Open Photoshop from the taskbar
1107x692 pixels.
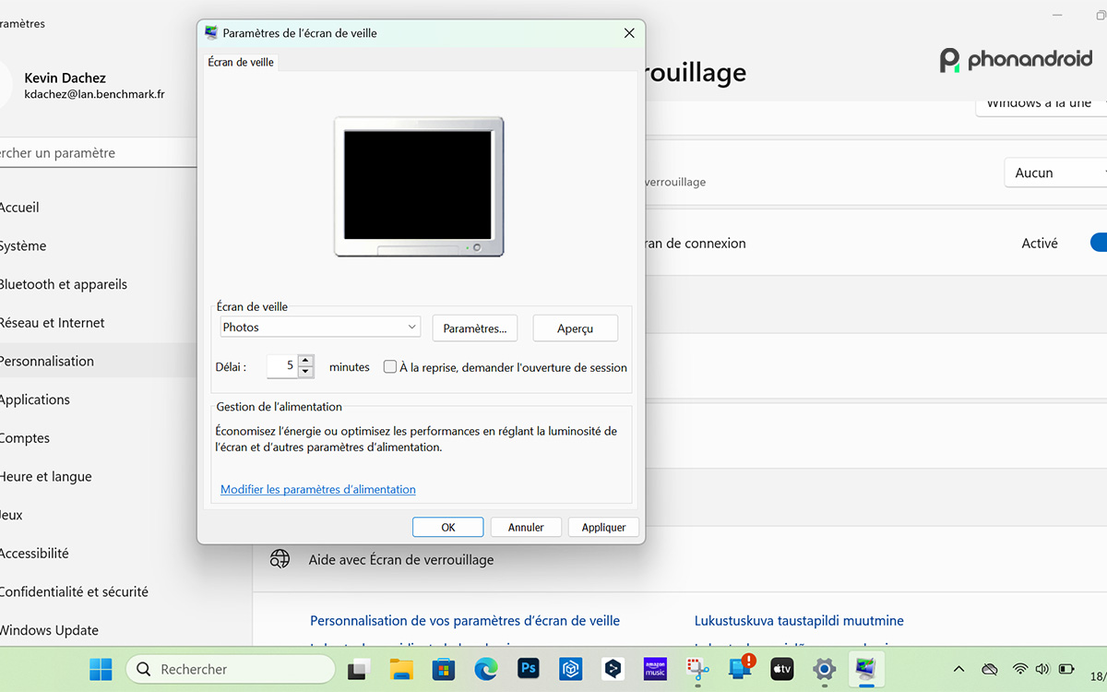[x=529, y=669]
